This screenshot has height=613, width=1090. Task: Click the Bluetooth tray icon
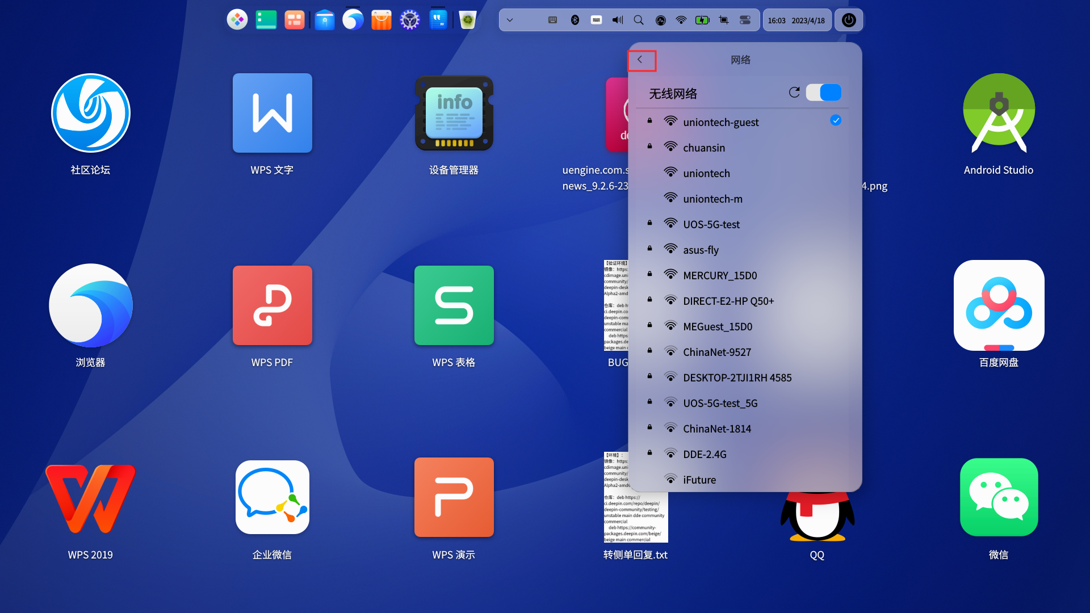575,20
